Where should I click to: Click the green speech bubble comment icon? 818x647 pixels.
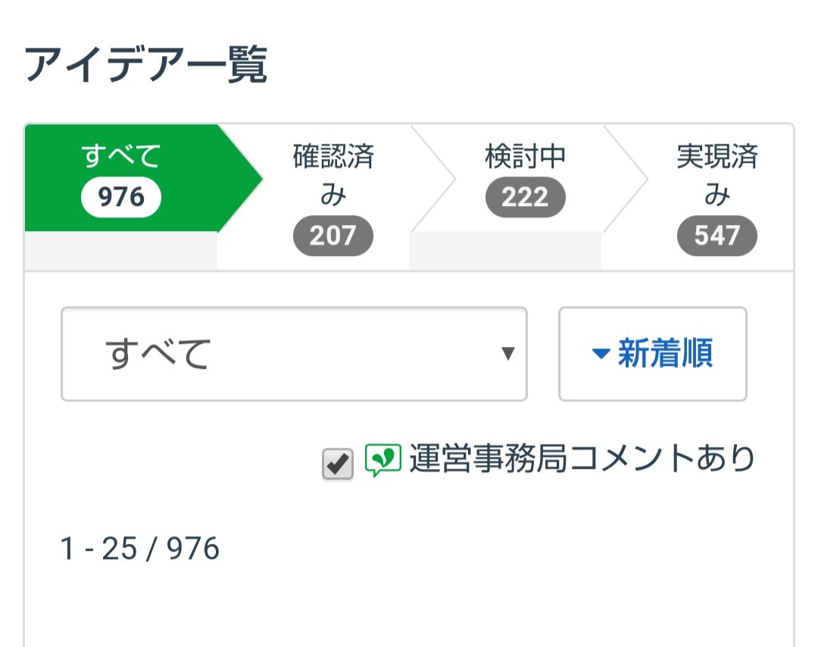[x=382, y=460]
